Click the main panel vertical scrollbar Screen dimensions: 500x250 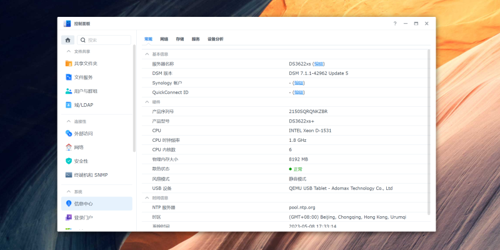click(x=429, y=132)
